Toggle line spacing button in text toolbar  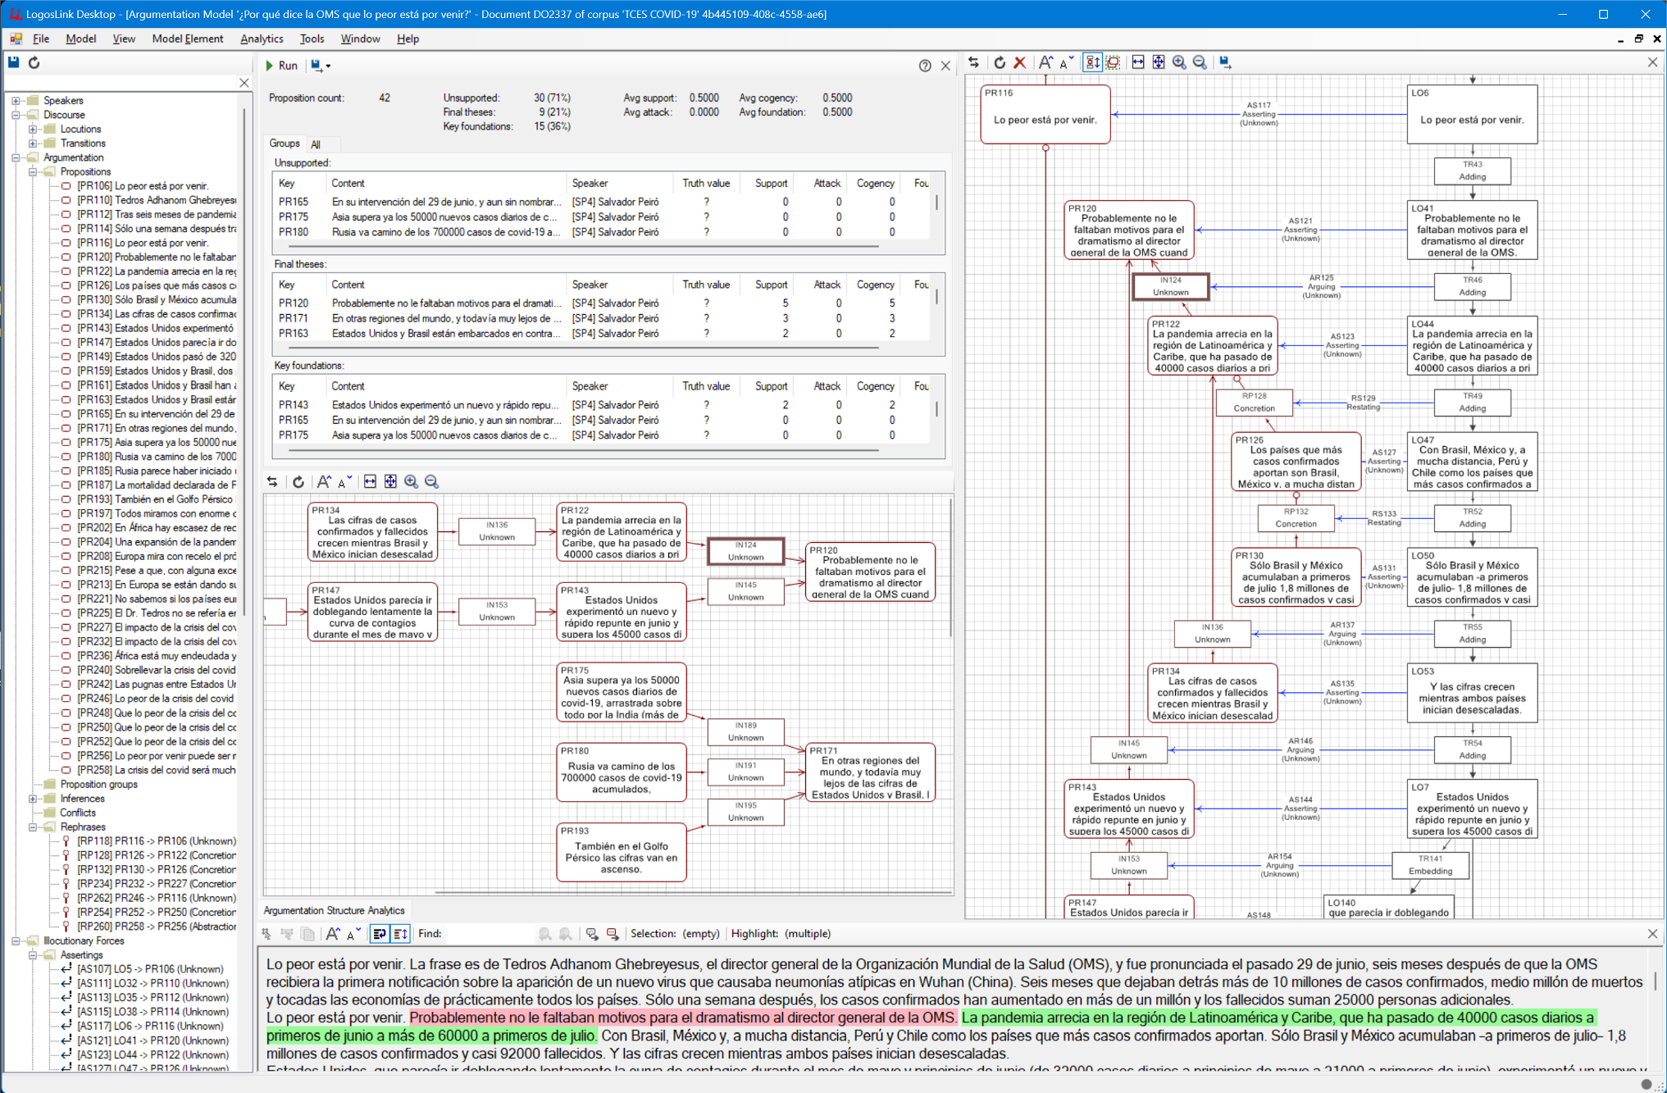click(x=400, y=933)
